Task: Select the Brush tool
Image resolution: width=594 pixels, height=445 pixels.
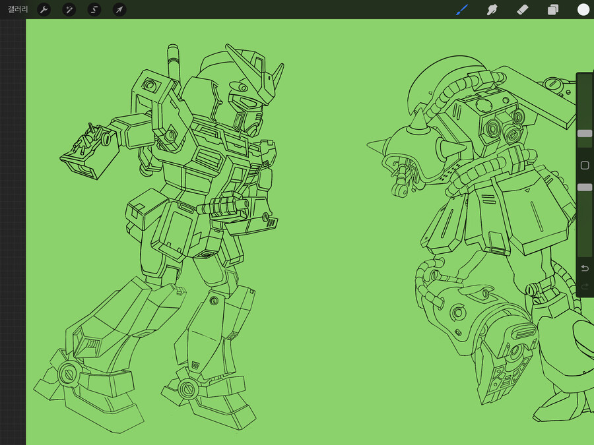Action: 462,10
